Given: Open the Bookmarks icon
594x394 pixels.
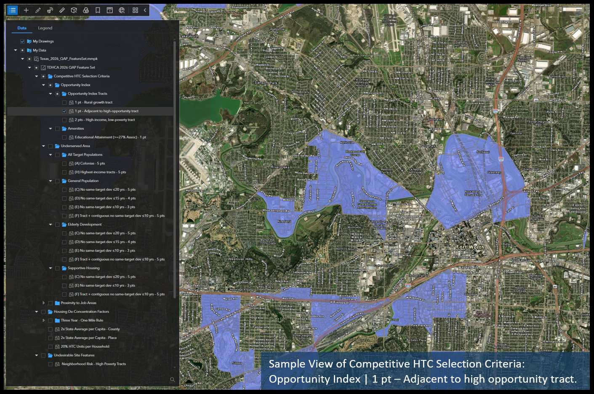Looking at the screenshot, I should [98, 10].
